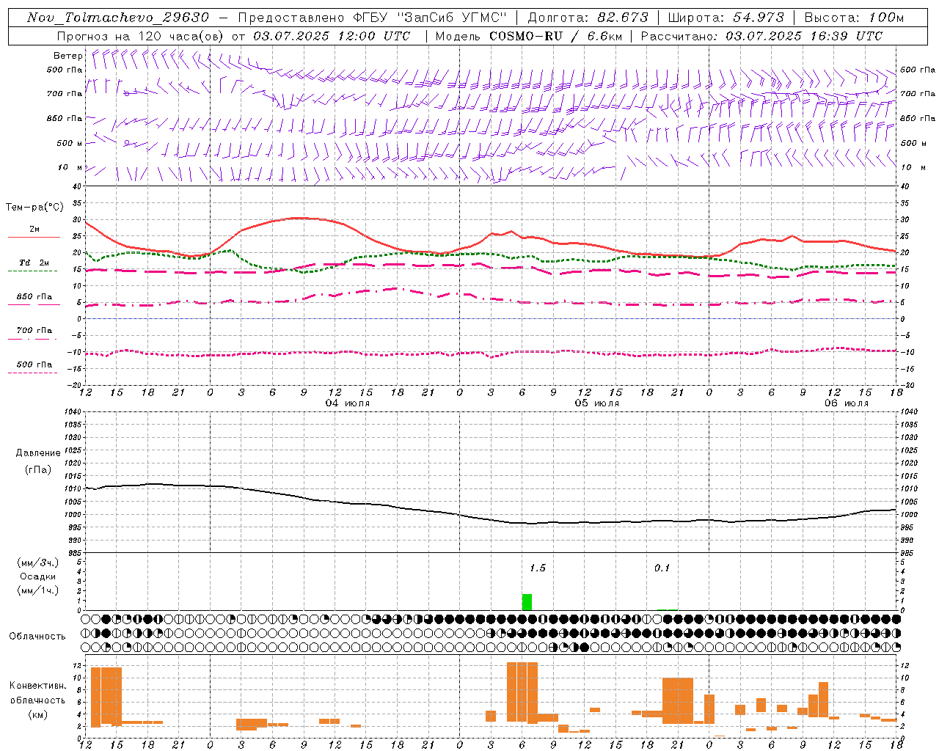Click the Долгота: 82.673 header field
Image resolution: width=939 pixels, height=751 pixels.
coord(588,18)
